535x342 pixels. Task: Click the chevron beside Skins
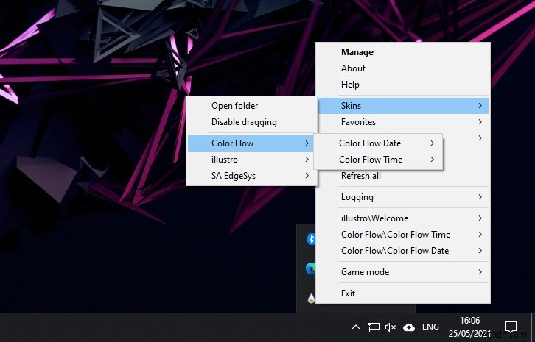tap(480, 106)
